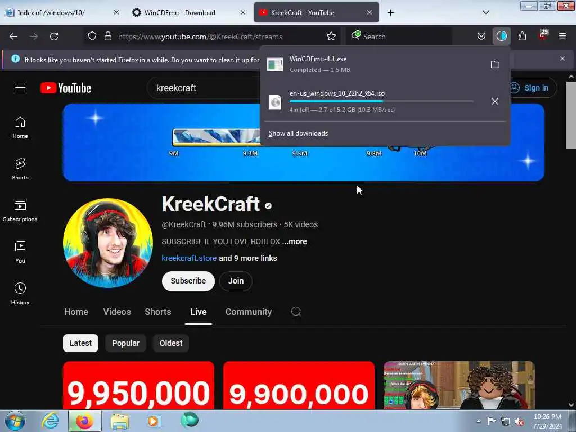
Task: Open the kreekcraft.store link
Action: click(x=189, y=258)
